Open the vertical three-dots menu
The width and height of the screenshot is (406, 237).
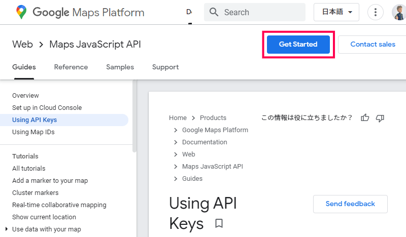[376, 12]
